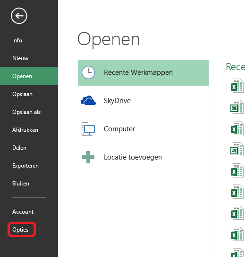Select the Recente Werkmappen clock icon
Image resolution: width=245 pixels, height=257 pixels.
(x=88, y=72)
